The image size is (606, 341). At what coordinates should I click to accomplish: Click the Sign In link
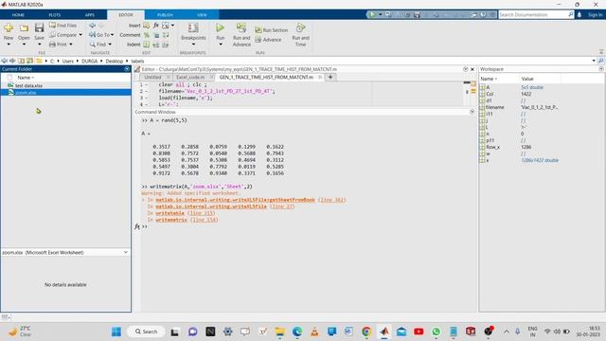[596, 15]
